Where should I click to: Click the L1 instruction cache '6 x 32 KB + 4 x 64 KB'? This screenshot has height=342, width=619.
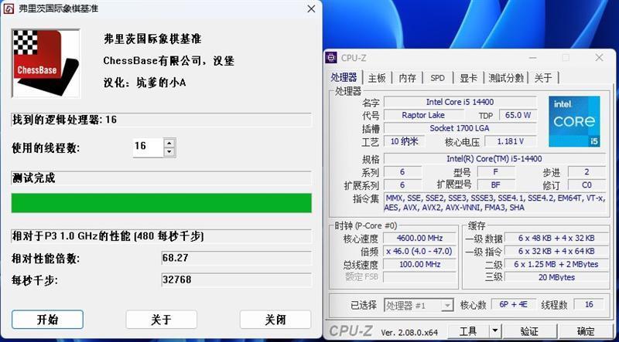[x=556, y=251]
